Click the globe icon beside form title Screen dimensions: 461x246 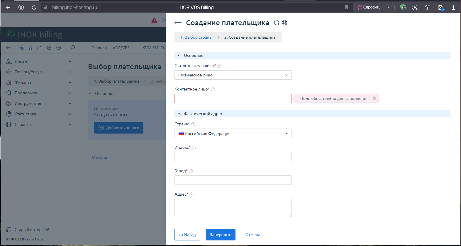284,23
